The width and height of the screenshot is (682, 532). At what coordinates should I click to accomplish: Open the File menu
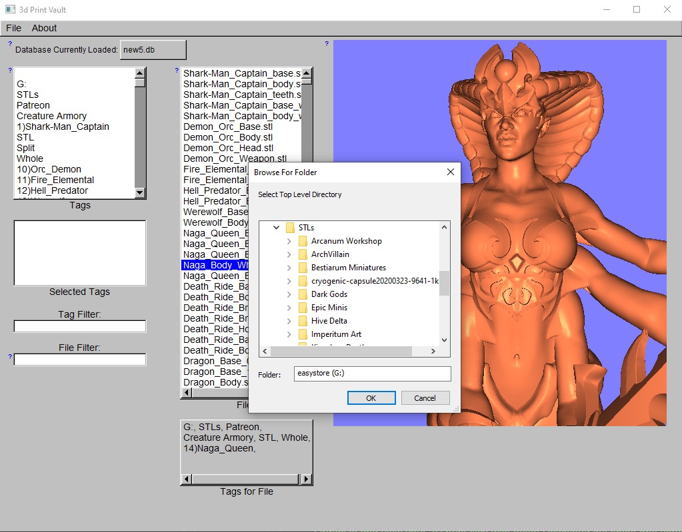(13, 28)
